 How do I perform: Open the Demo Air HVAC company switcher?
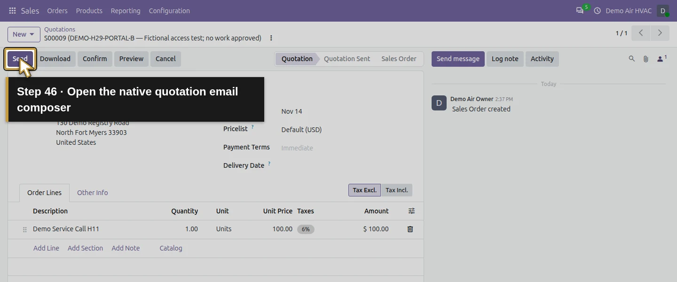pyautogui.click(x=629, y=10)
